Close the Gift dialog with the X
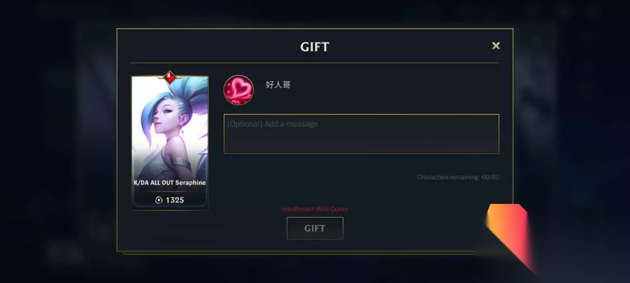The image size is (630, 283). (x=496, y=46)
